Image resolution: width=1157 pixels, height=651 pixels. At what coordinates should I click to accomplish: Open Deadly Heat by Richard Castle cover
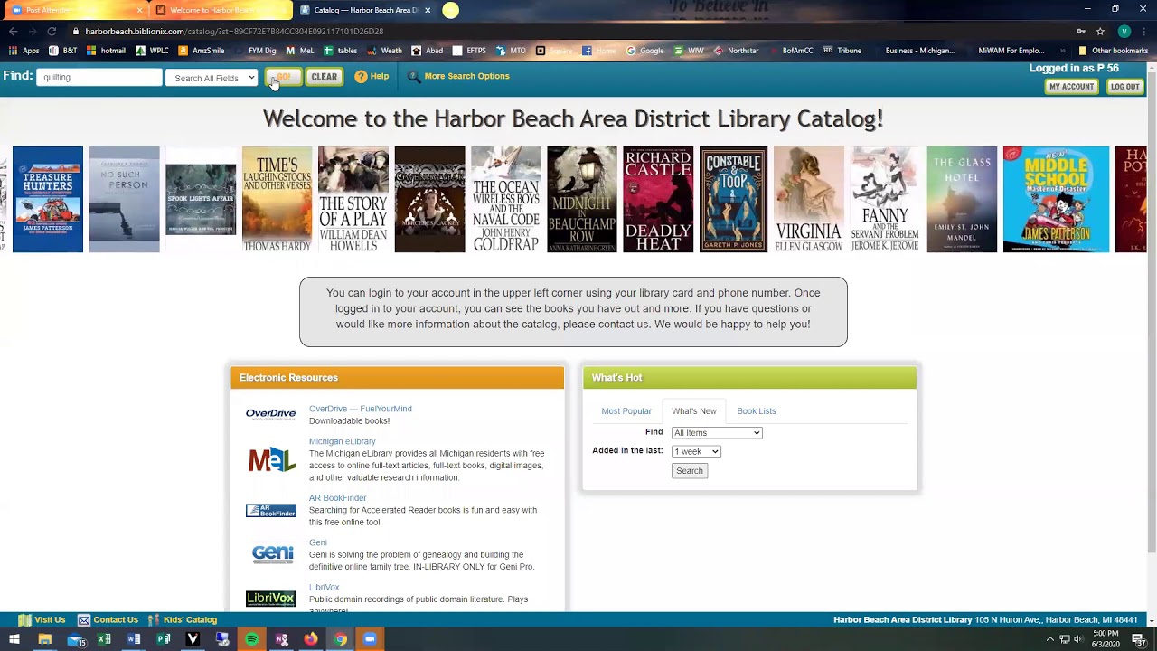click(658, 199)
